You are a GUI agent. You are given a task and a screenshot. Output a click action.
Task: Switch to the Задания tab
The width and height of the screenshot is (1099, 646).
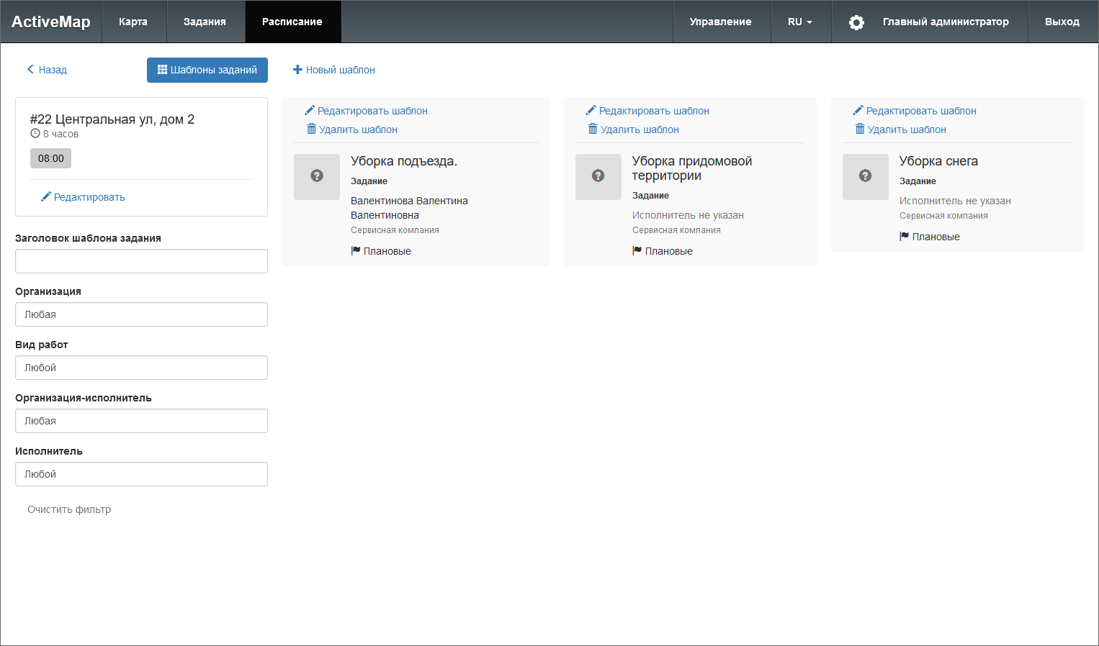point(205,22)
